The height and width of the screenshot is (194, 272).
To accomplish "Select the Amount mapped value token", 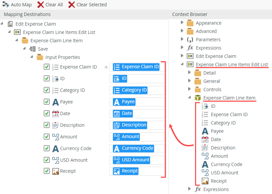I will point(126,137).
